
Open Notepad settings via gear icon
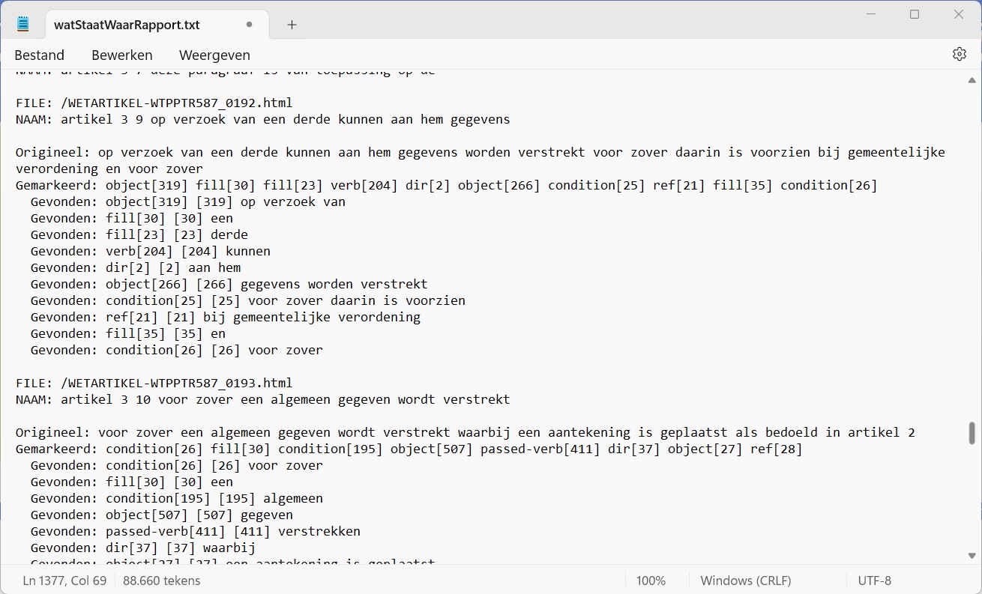pyautogui.click(x=959, y=54)
